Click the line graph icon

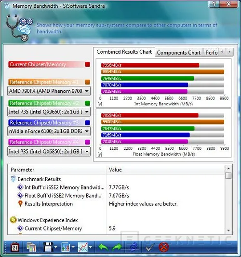(x=83, y=247)
